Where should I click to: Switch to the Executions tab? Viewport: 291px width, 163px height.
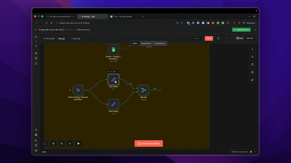(x=146, y=44)
